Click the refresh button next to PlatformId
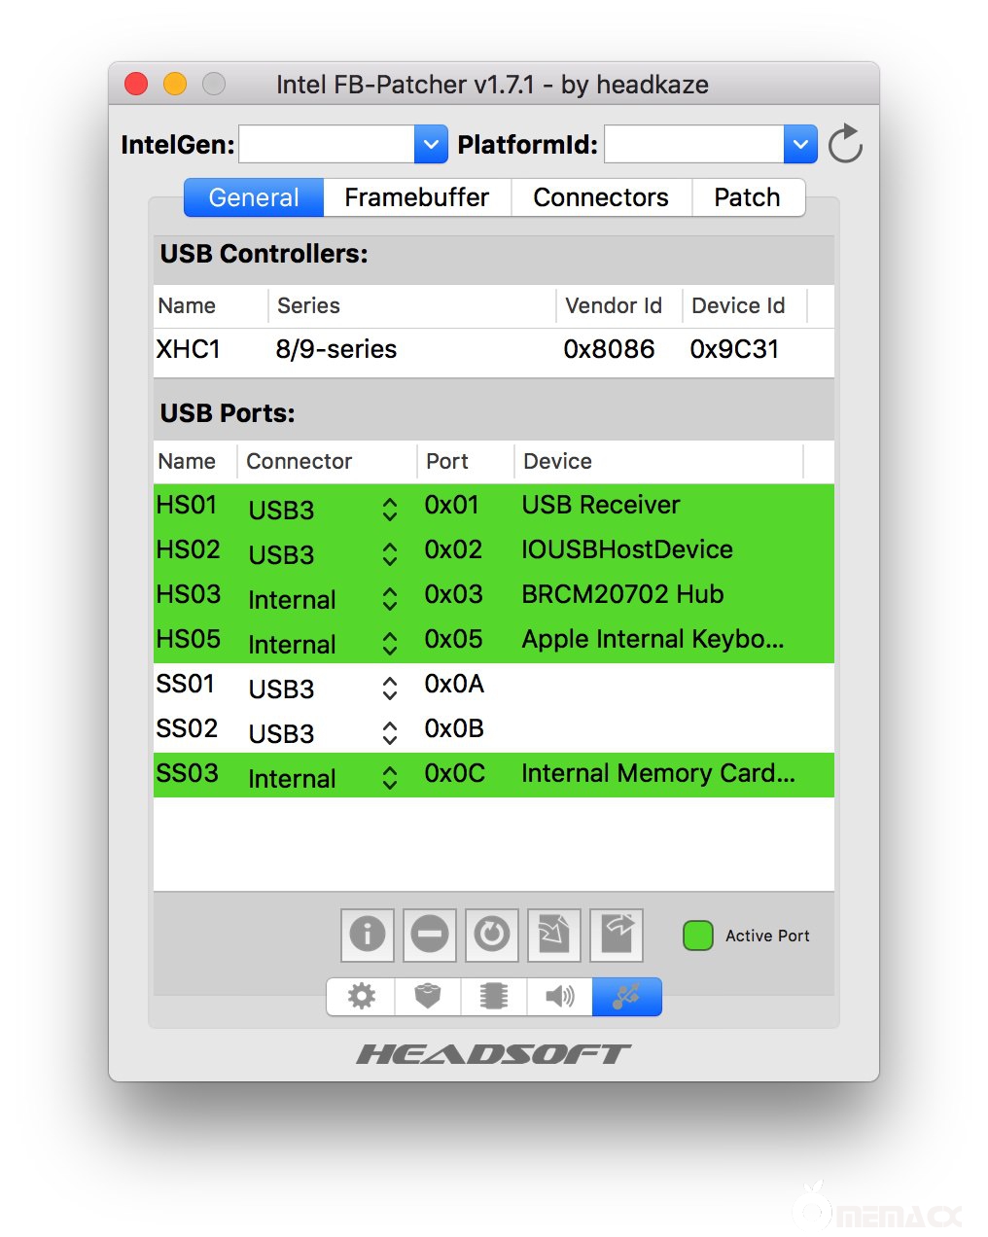 pos(845,143)
